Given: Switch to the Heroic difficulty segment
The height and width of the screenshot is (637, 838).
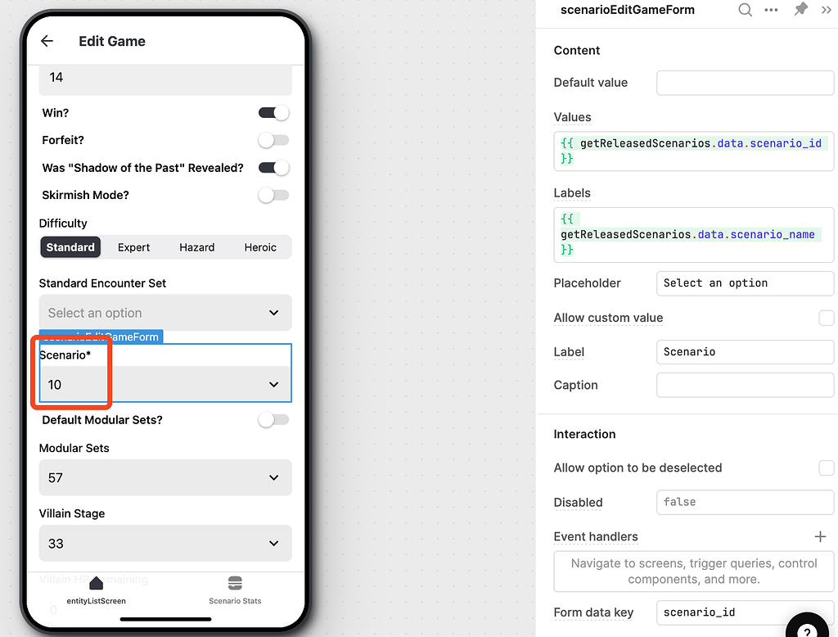Looking at the screenshot, I should [260, 246].
